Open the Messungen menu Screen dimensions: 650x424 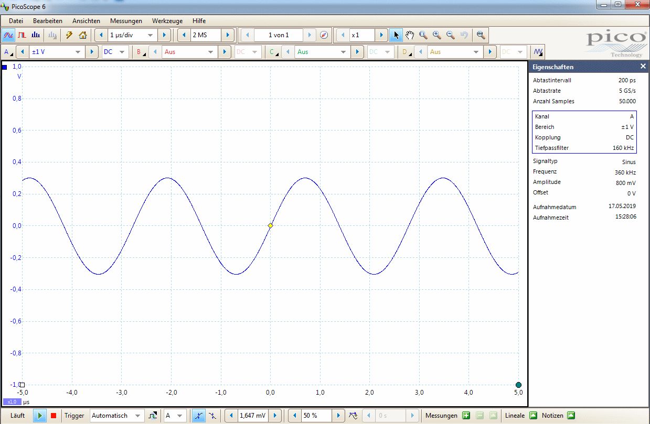(x=126, y=21)
